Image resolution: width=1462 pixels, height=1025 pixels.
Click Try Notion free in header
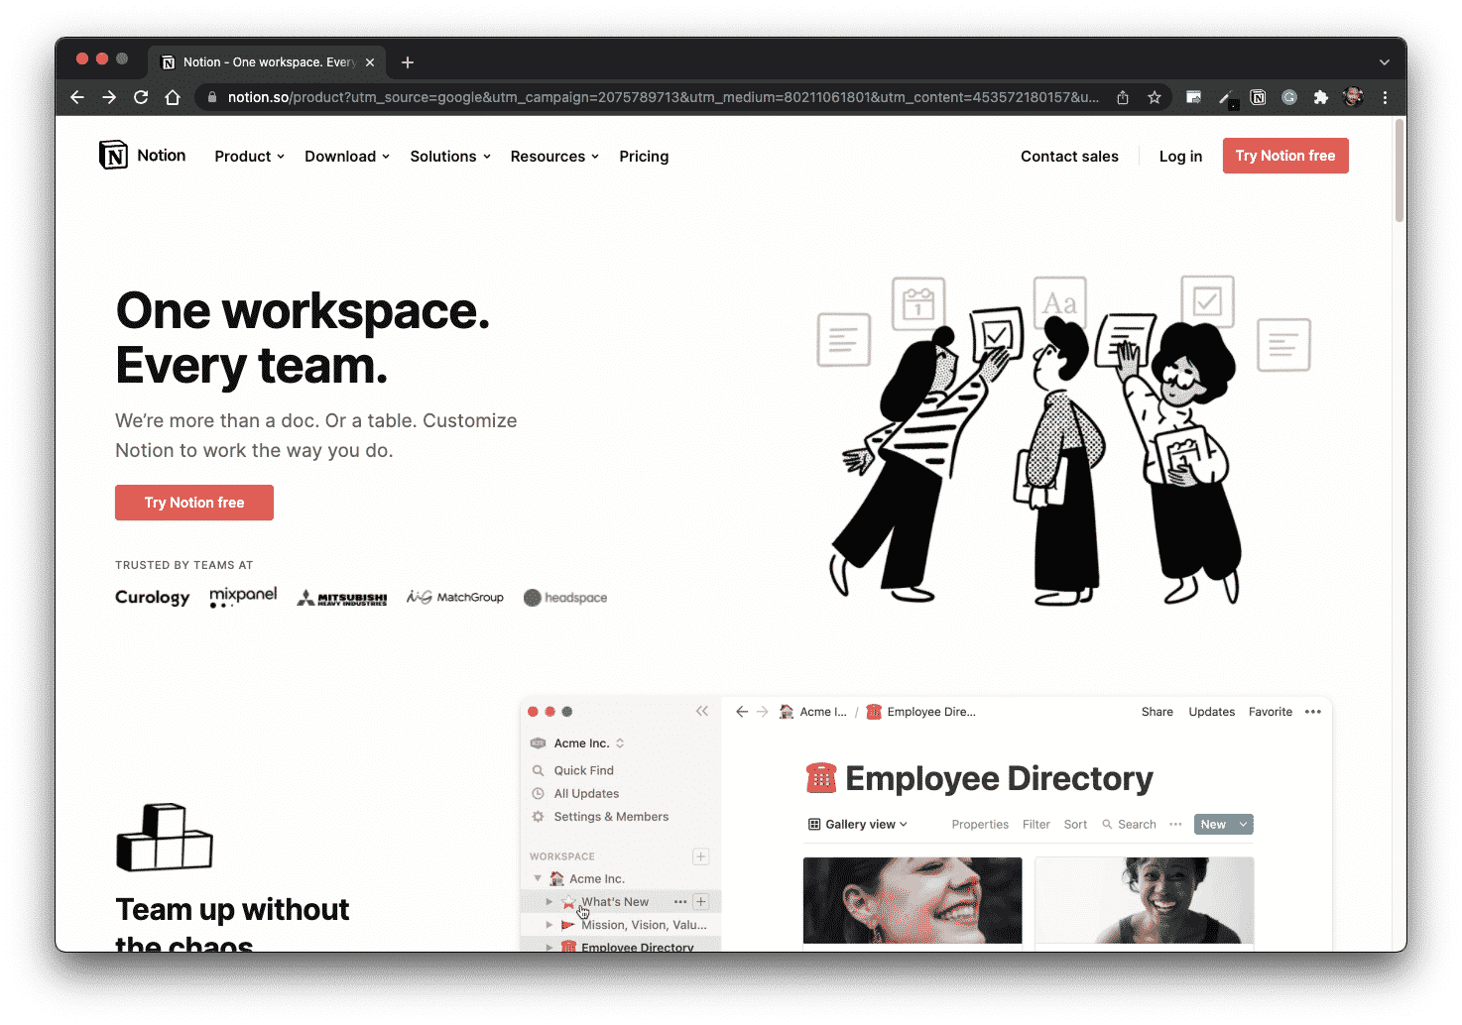tap(1285, 156)
